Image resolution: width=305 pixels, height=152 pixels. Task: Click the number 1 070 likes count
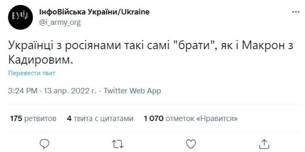click(x=154, y=118)
